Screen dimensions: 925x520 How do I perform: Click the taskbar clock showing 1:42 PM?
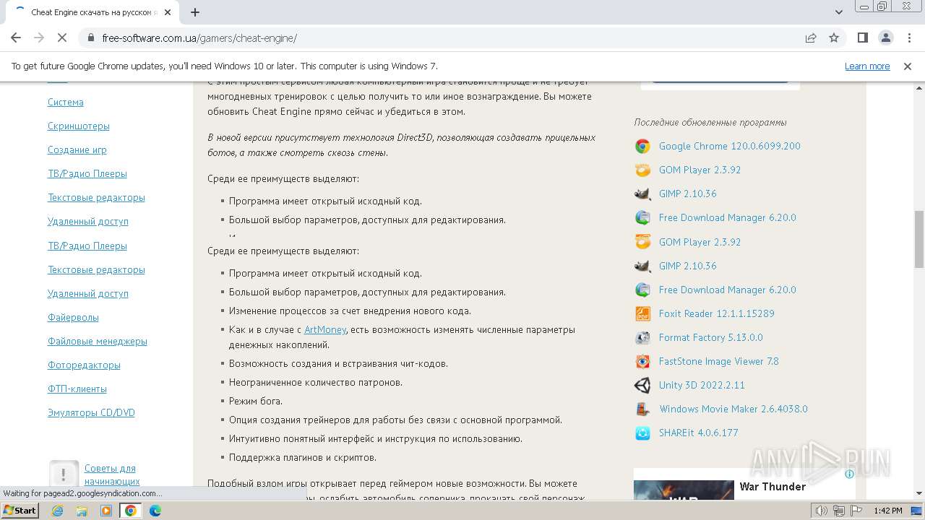pos(887,511)
